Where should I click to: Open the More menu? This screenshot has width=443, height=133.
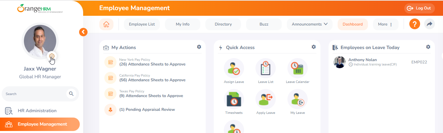pyautogui.click(x=385, y=24)
